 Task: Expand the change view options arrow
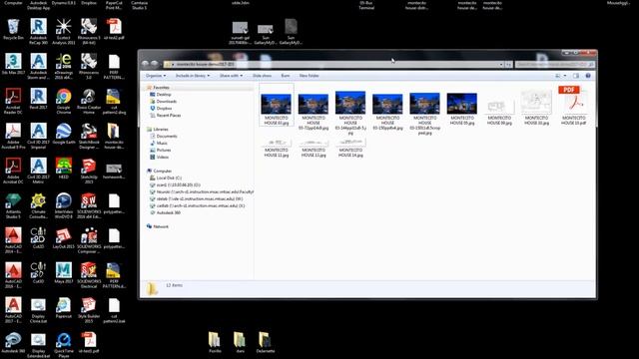565,76
